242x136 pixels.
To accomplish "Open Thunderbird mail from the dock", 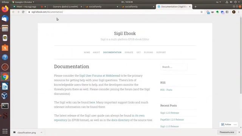I will (x=5, y=19).
